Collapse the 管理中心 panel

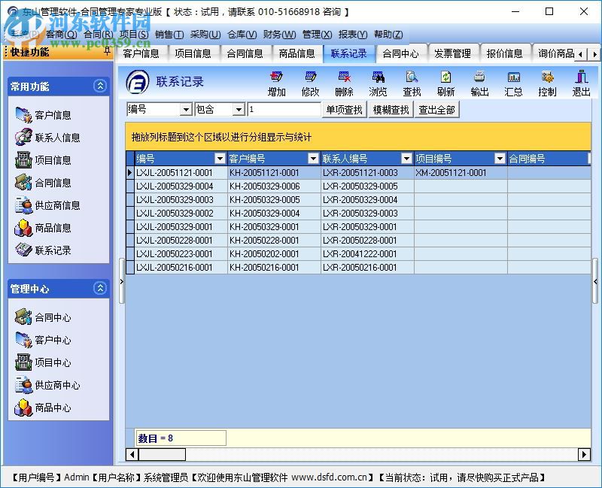point(99,288)
